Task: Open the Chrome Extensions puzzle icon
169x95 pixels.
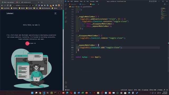Action: click(x=53, y=5)
